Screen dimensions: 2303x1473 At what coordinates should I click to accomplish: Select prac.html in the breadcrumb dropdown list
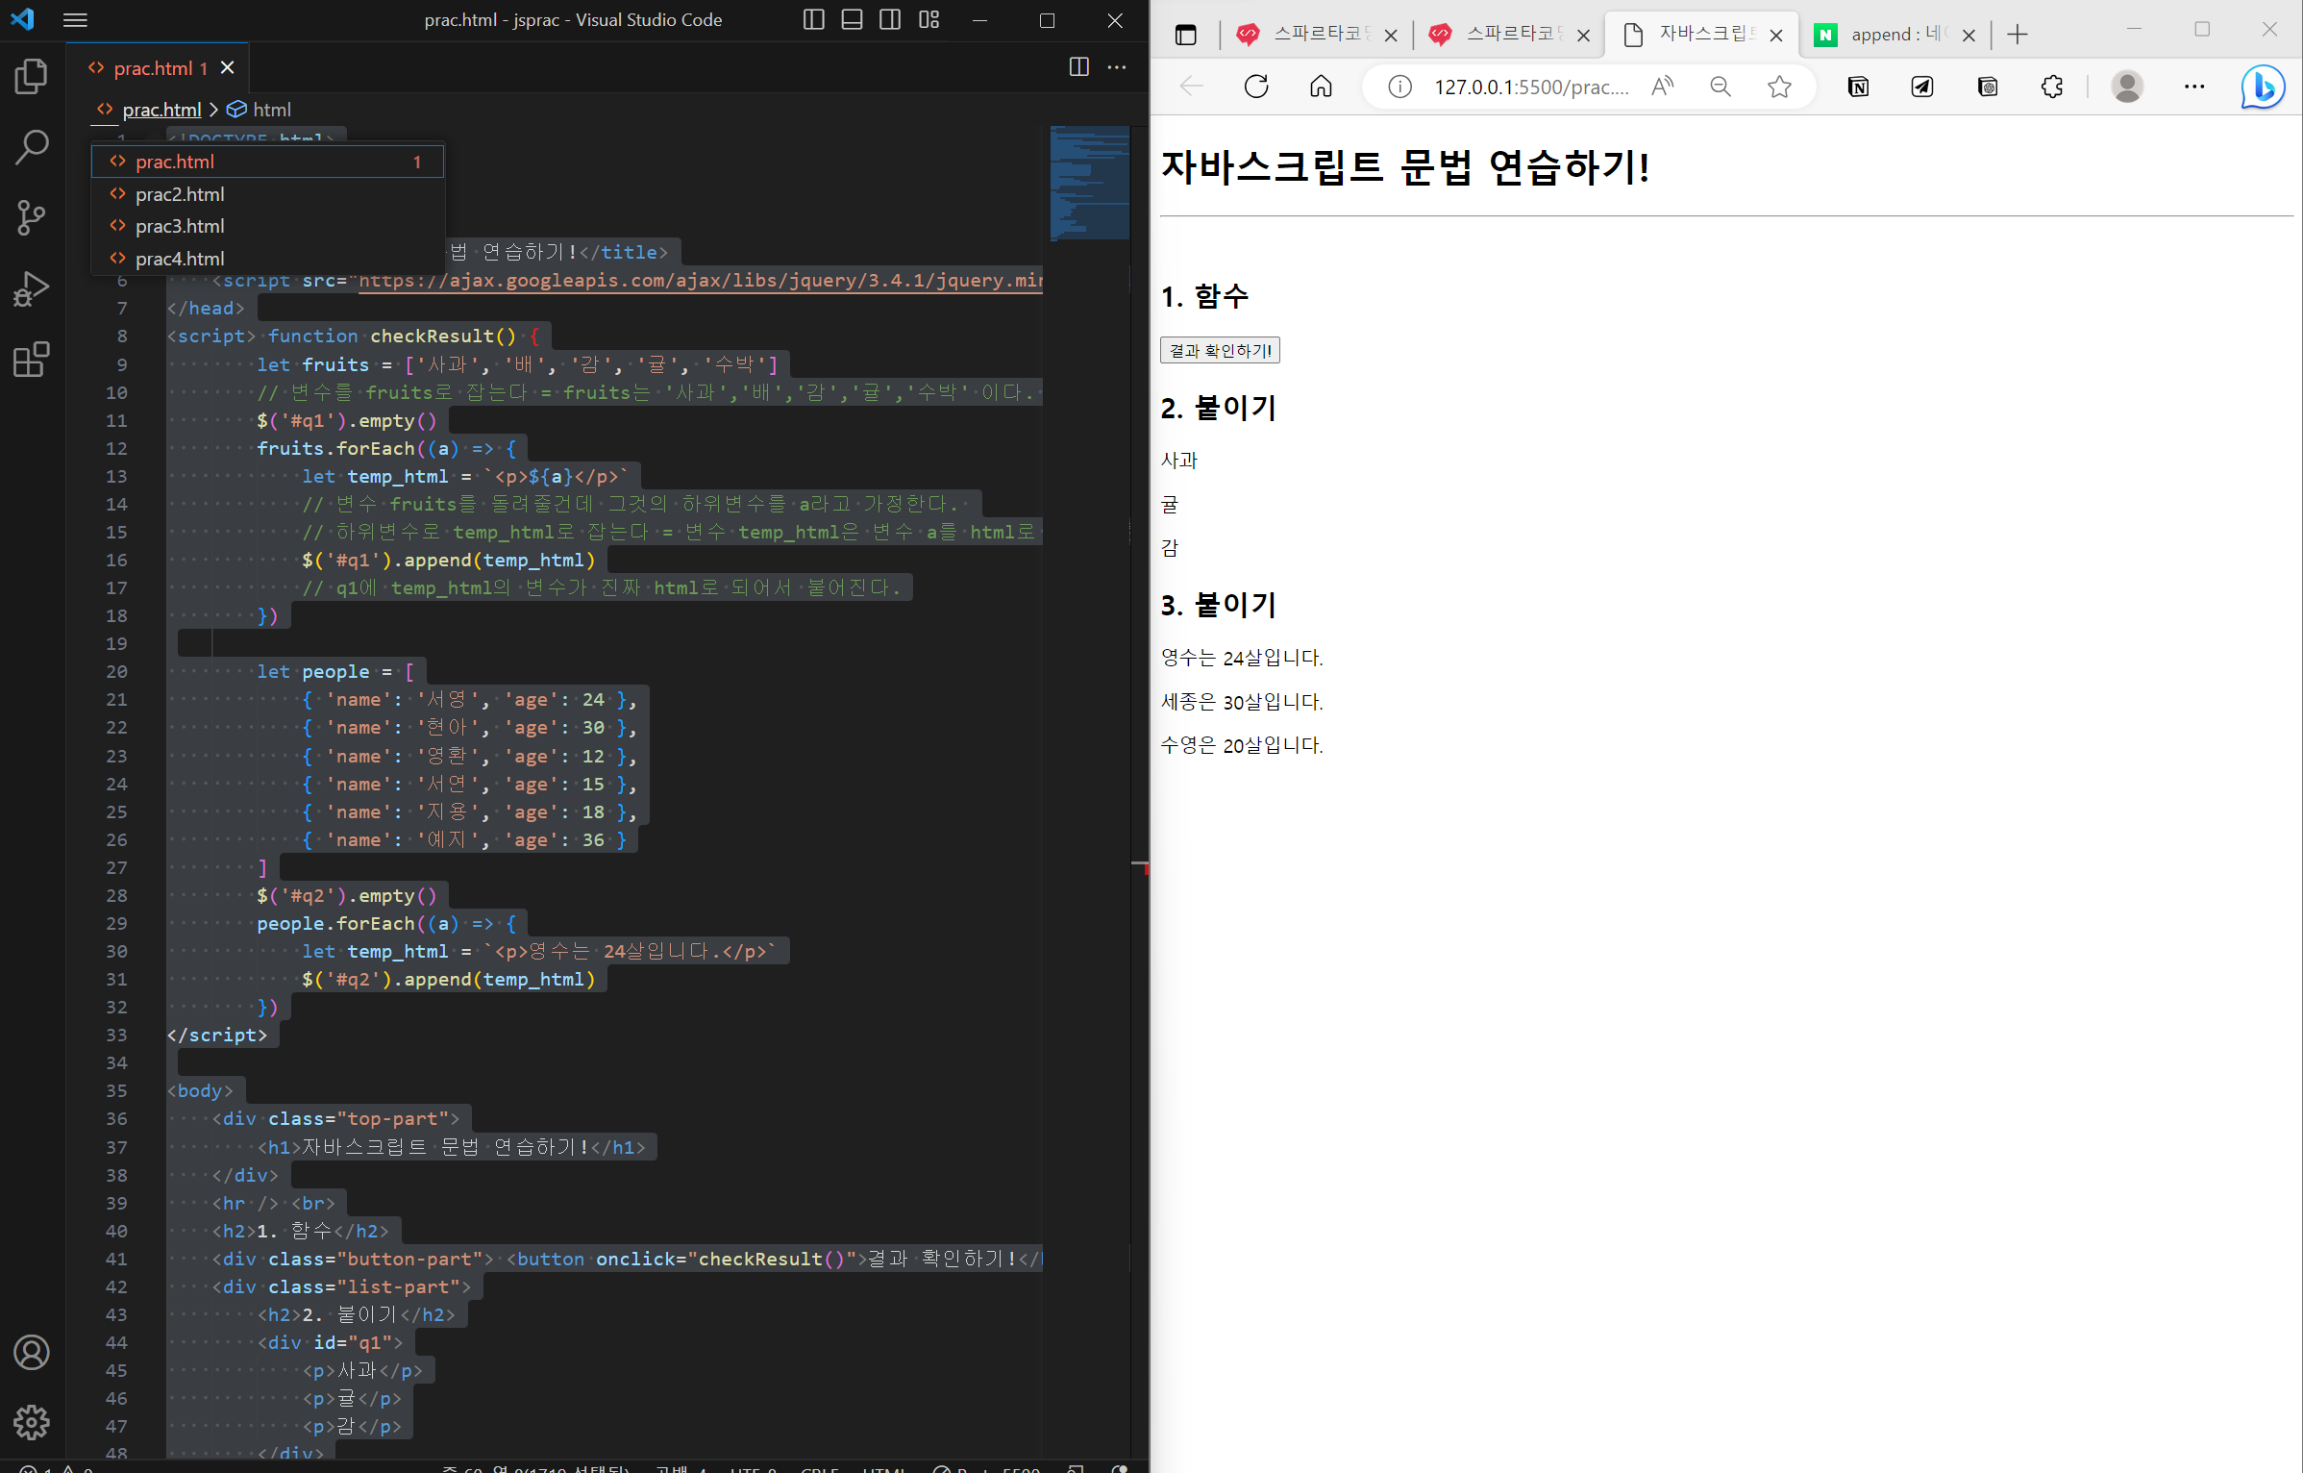267,162
